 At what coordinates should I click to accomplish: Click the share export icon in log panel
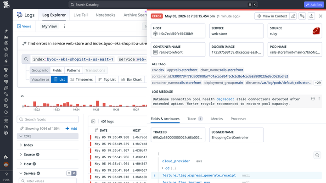point(311,16)
